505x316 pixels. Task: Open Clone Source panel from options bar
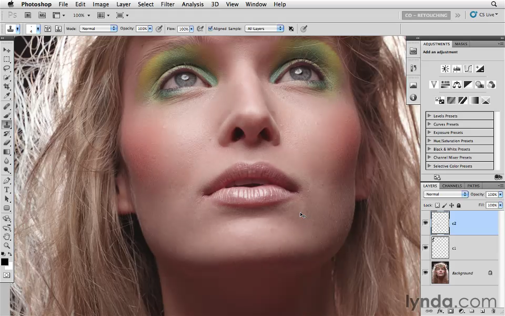coord(58,28)
